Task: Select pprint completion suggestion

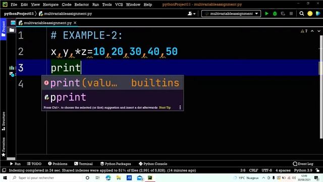Action: tap(113, 97)
